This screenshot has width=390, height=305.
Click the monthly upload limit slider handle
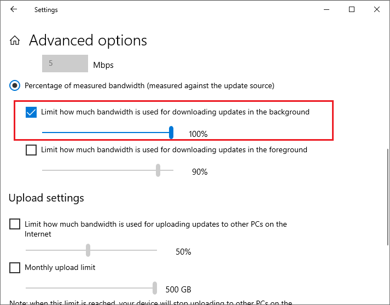(x=155, y=288)
